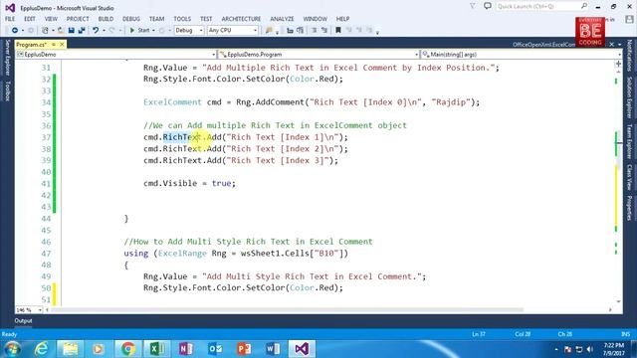
Task: Open the Output panel tab
Action: click(23, 321)
